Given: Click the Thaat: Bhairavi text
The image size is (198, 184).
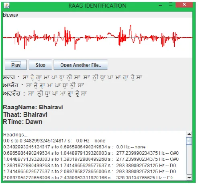Looking at the screenshot, I should tap(25, 114).
